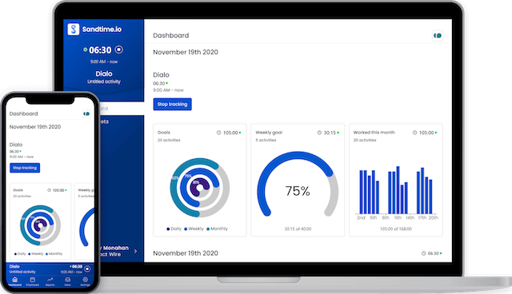Tap the Daily legend item on phone

coord(20,253)
